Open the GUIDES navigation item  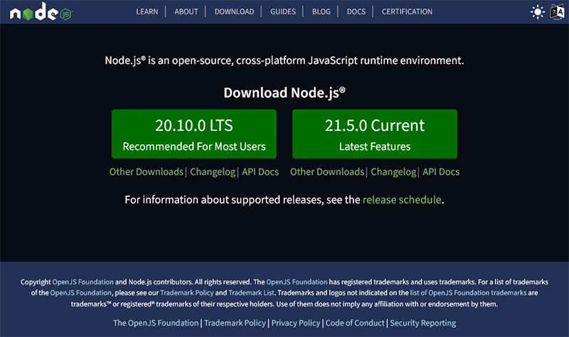pos(283,11)
